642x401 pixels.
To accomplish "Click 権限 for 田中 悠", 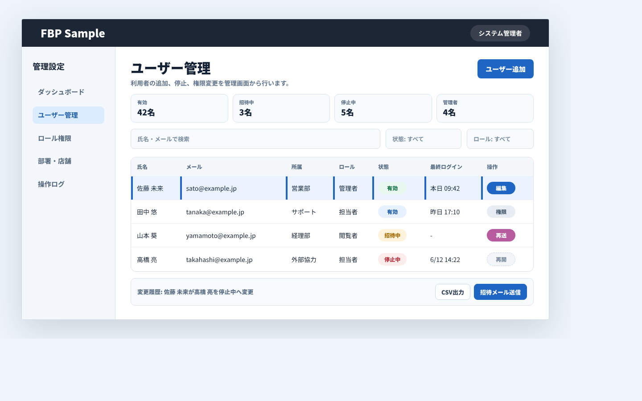I will [501, 212].
